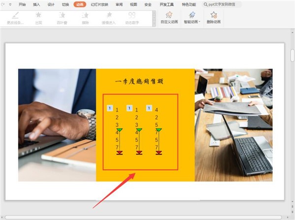Apply the 缓慢进入 animation effect
Viewport: 295px width, 220px height.
109,18
